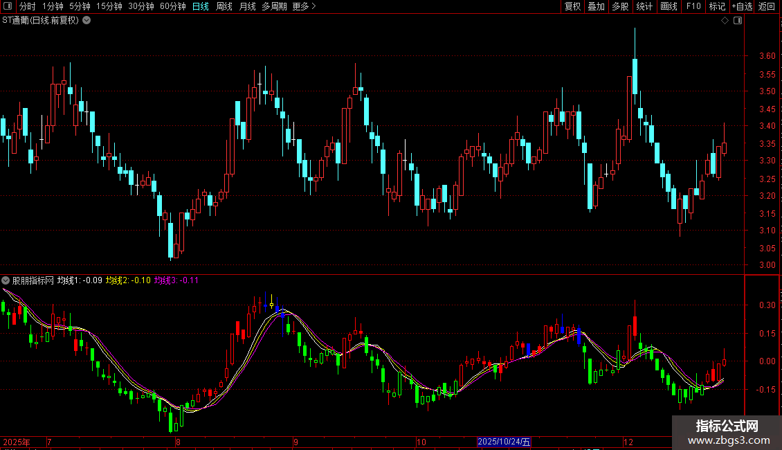Click the ST通葡(日线.前复权) title
Image resolution: width=782 pixels, height=450 pixels.
coord(40,21)
